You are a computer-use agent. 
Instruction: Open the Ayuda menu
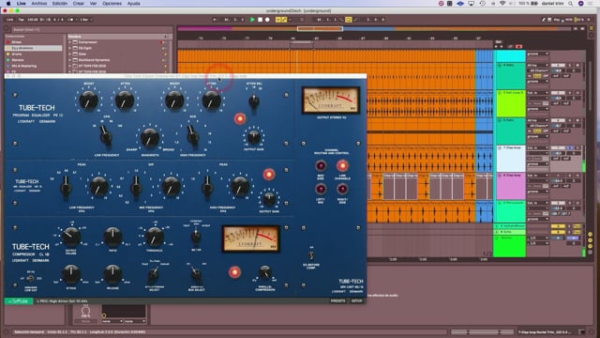pyautogui.click(x=133, y=4)
